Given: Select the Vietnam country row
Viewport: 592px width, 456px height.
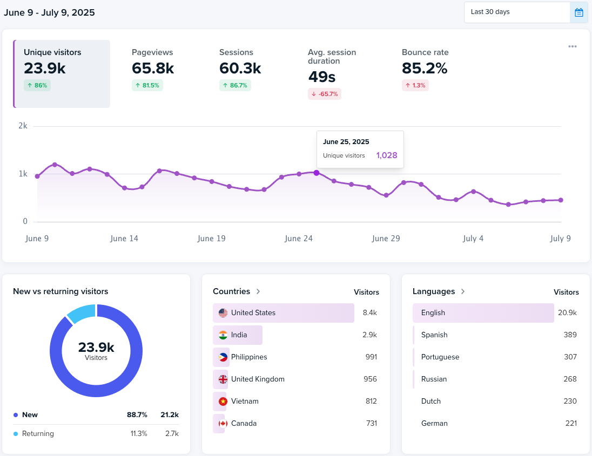Looking at the screenshot, I should click(x=283, y=401).
